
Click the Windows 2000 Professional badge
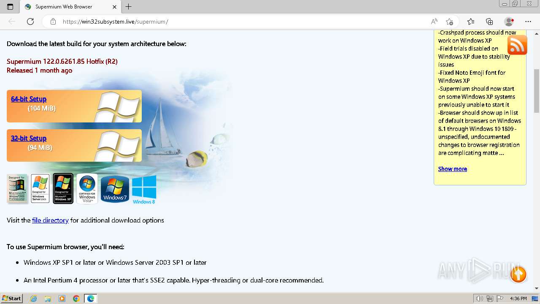17,189
